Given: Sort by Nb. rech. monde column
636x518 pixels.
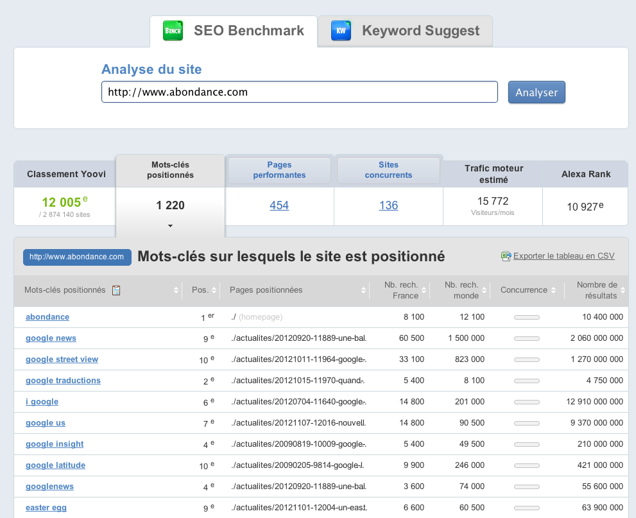Looking at the screenshot, I should tap(485, 290).
